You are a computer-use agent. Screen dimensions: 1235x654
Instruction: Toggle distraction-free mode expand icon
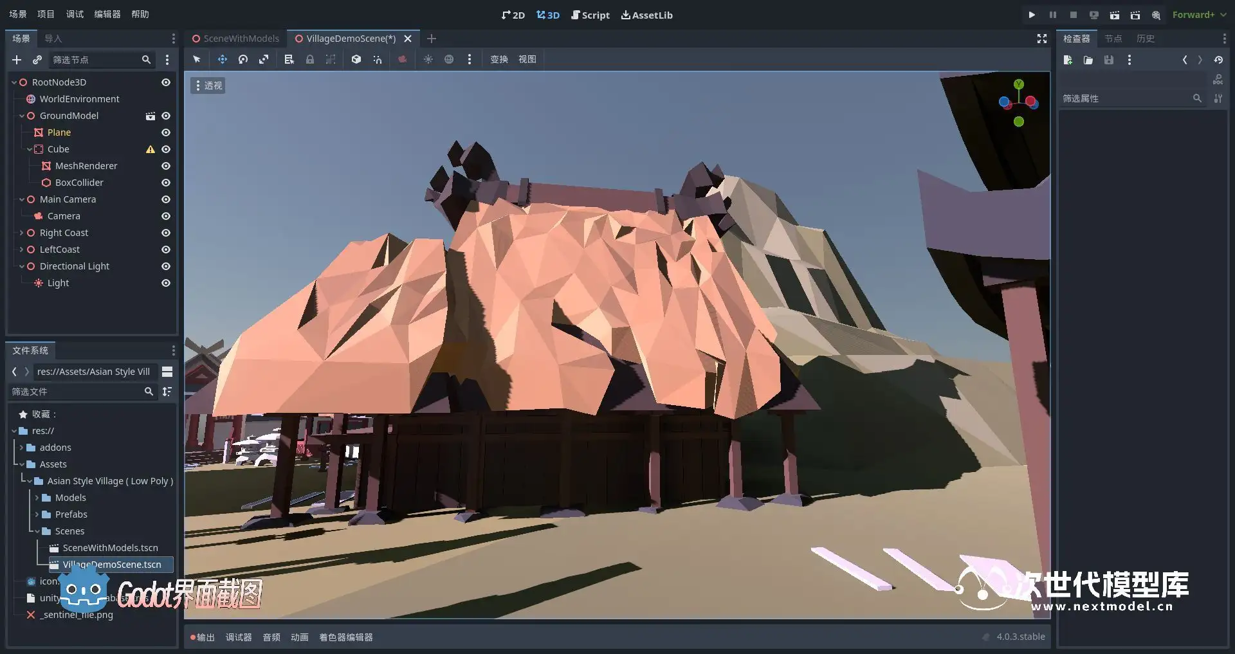click(1042, 39)
